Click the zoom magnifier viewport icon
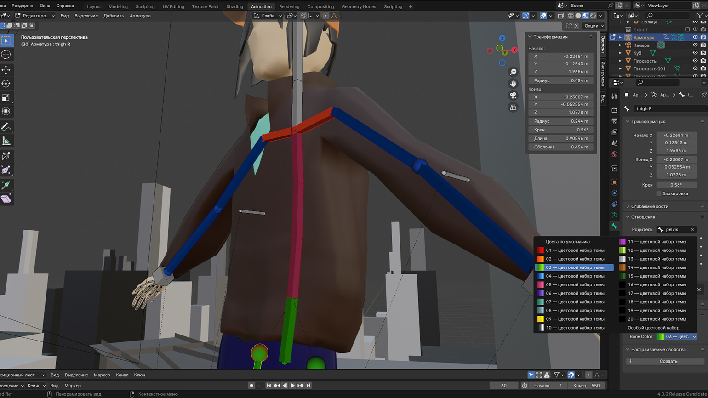708x398 pixels. point(513,72)
